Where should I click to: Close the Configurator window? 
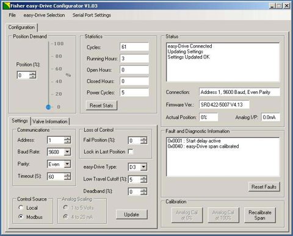pyautogui.click(x=286, y=5)
